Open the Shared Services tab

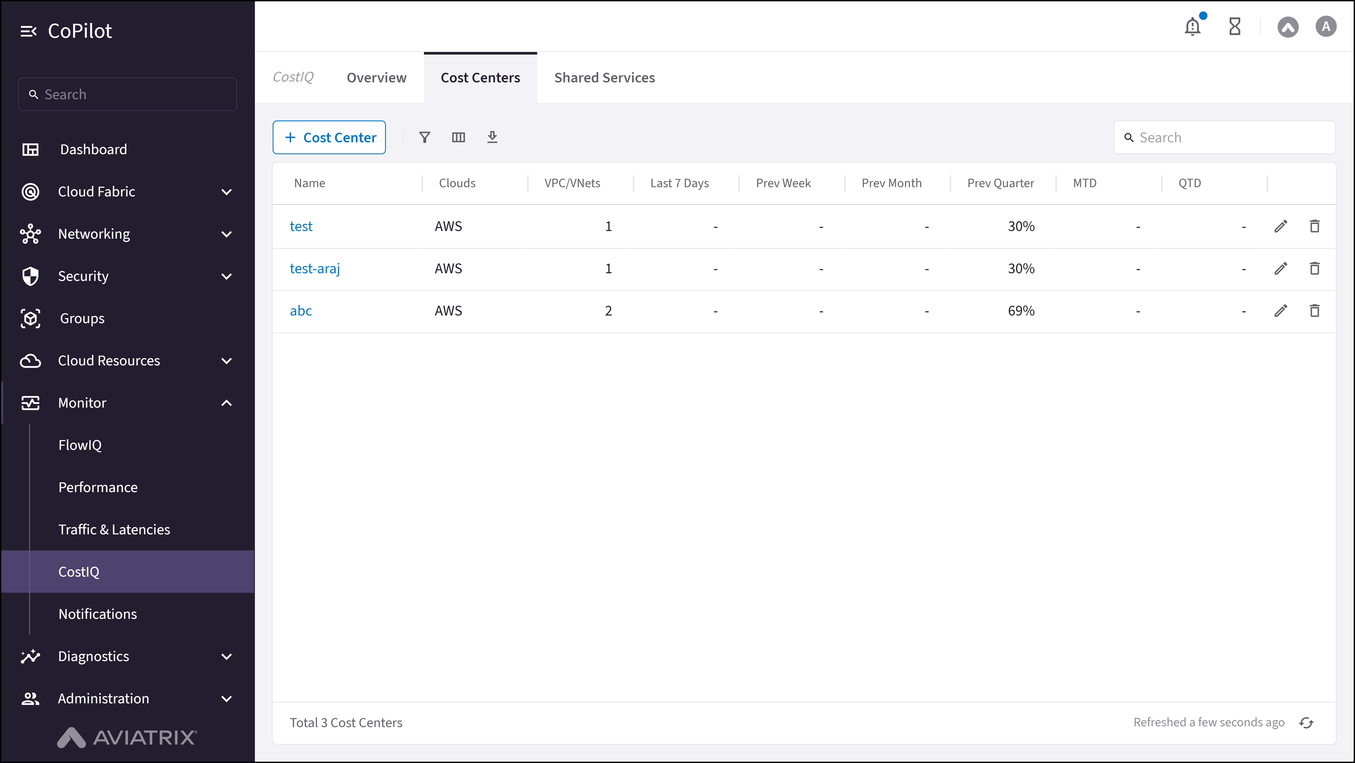(604, 78)
